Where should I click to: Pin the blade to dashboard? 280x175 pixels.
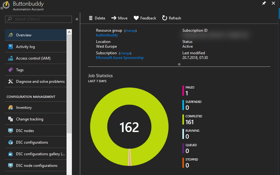click(264, 3)
